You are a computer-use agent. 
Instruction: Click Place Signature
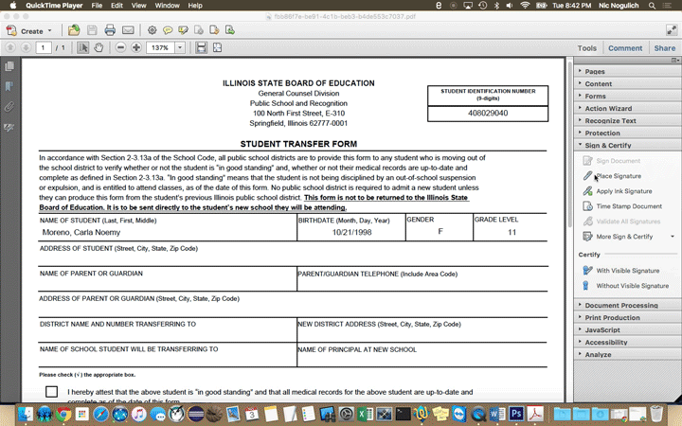coord(618,176)
